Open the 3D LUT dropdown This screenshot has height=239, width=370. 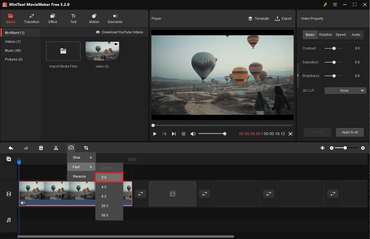click(x=345, y=91)
